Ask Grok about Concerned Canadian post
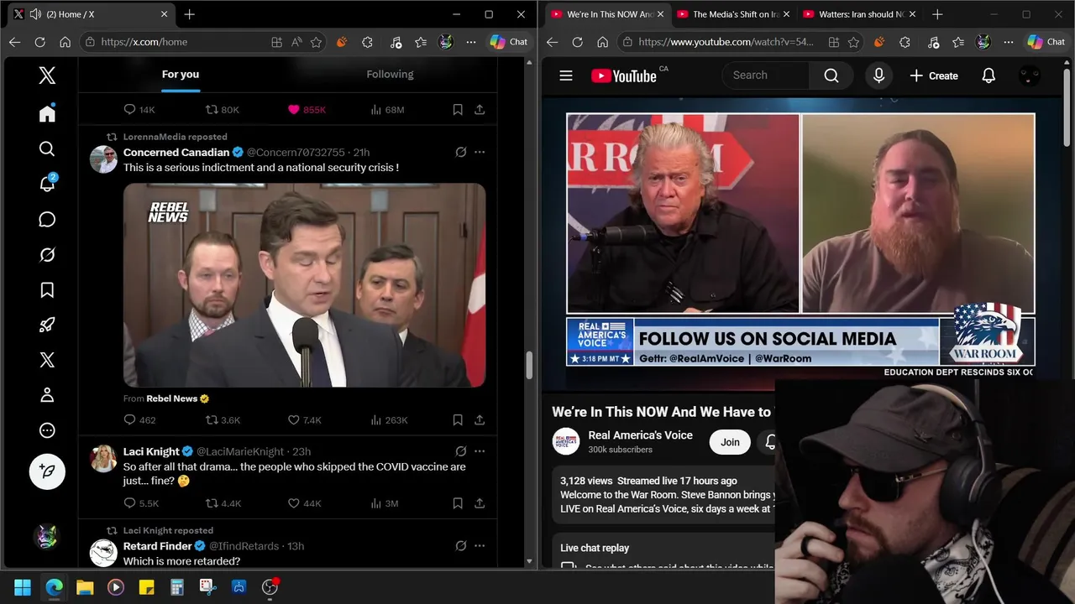 460,153
